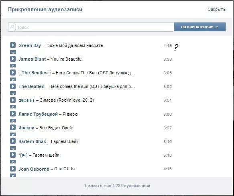This screenshot has width=234, height=196.
Task: Click duration -4:19 of Green Day
Action: point(167,45)
